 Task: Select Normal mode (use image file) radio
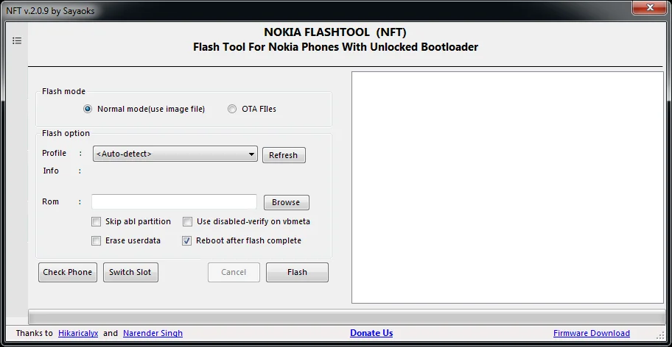[x=88, y=109]
